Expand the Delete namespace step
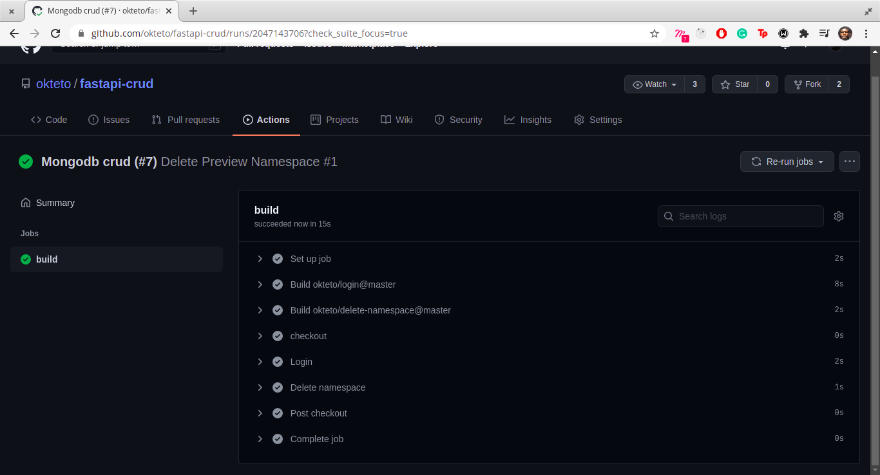This screenshot has height=475, width=880. pyautogui.click(x=549, y=387)
